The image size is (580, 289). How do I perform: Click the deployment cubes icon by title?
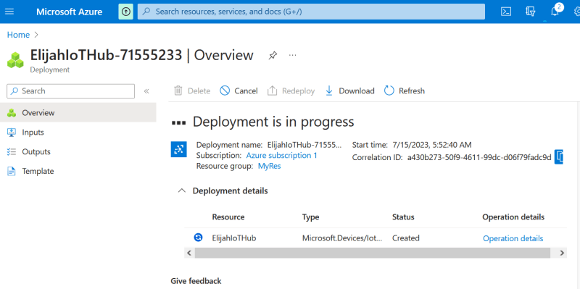[x=15, y=60]
